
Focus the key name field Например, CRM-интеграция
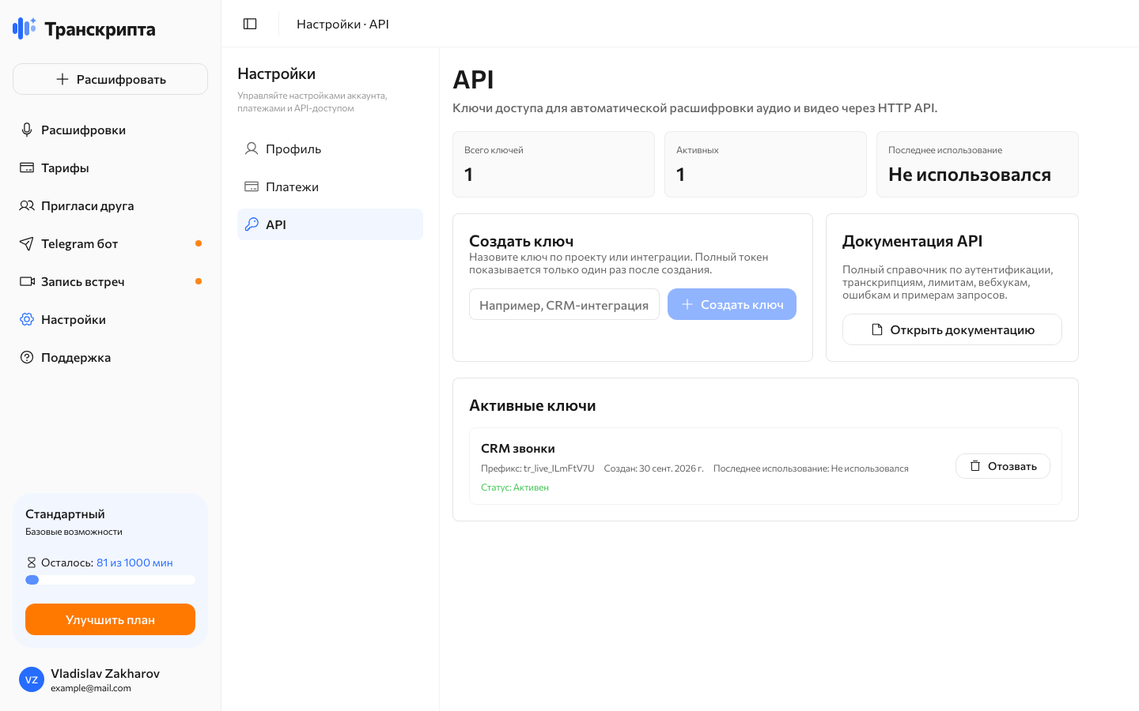click(564, 304)
